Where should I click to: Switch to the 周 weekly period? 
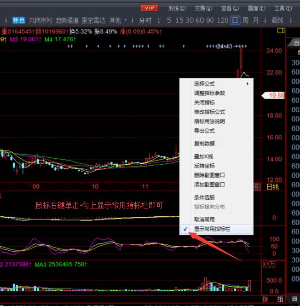(x=246, y=20)
